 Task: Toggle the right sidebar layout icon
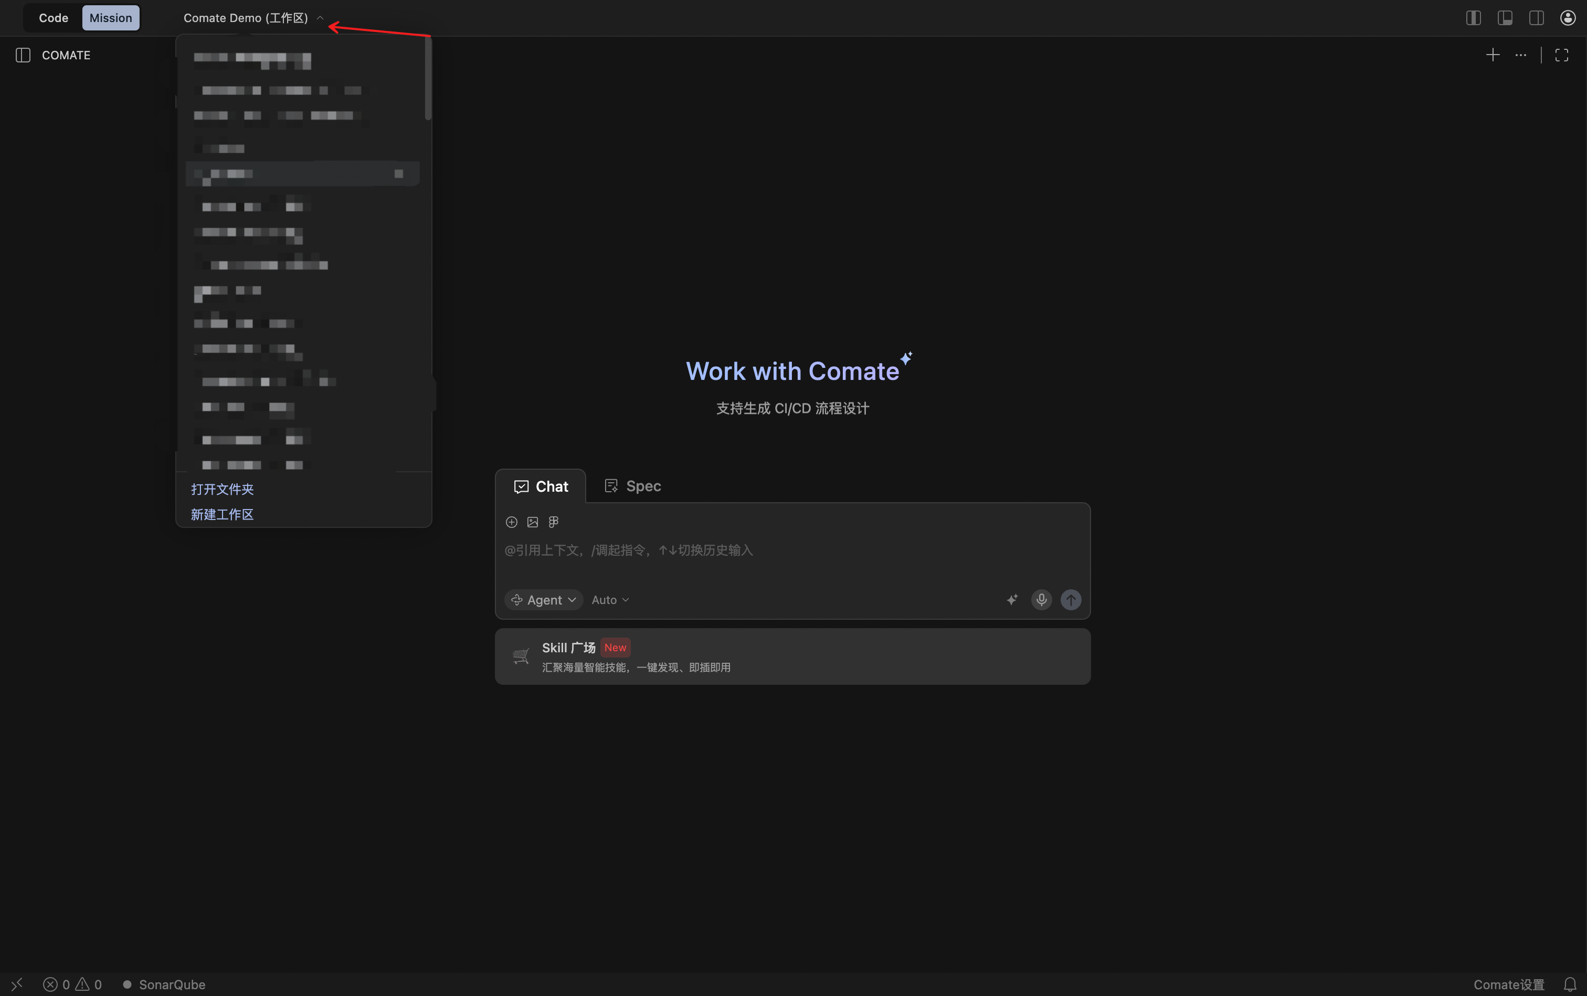coord(1536,18)
